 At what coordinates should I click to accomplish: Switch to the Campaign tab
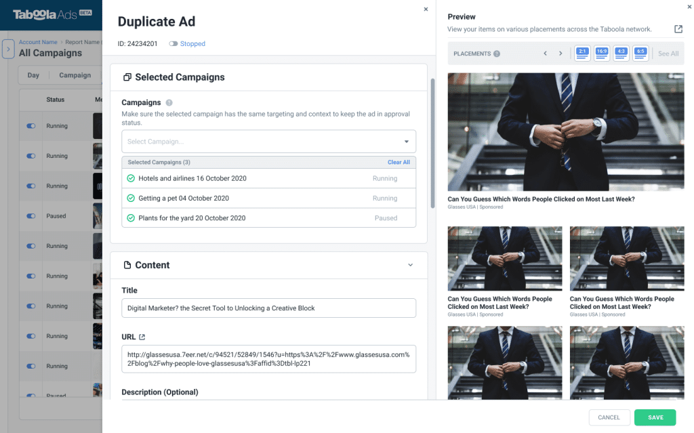click(75, 75)
